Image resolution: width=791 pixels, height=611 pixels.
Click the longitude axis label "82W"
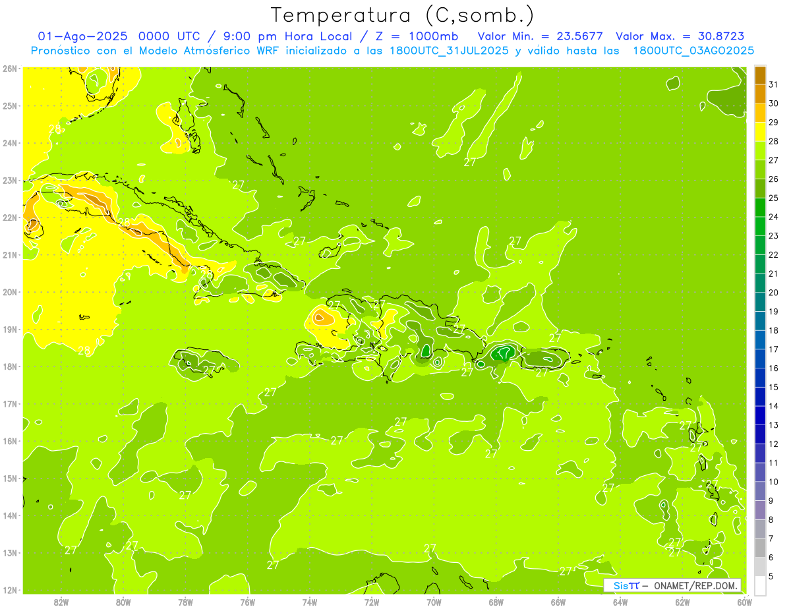coord(61,602)
